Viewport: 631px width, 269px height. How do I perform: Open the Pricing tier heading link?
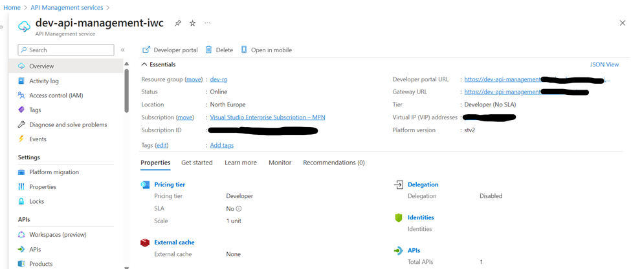[x=170, y=184]
